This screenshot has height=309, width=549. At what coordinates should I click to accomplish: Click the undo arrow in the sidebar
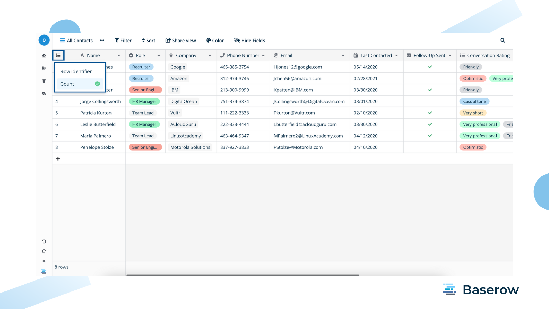44,241
